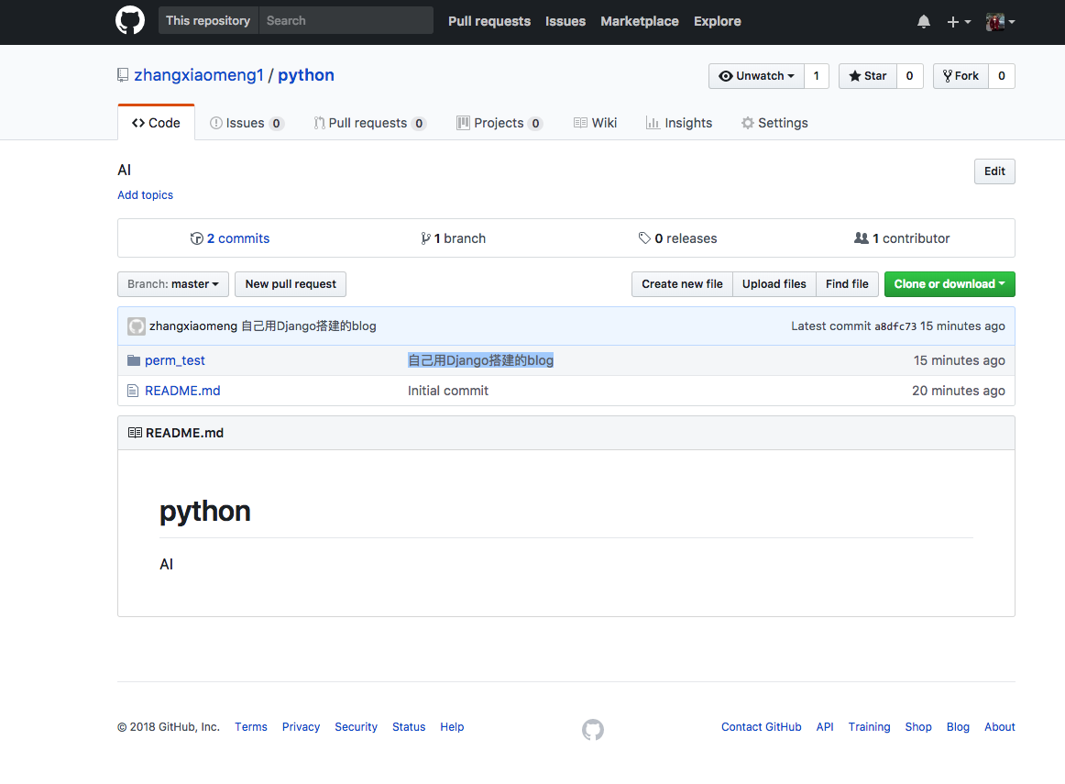The image size is (1065, 784).
Task: Click the perm_test folder icon
Action: tap(134, 360)
